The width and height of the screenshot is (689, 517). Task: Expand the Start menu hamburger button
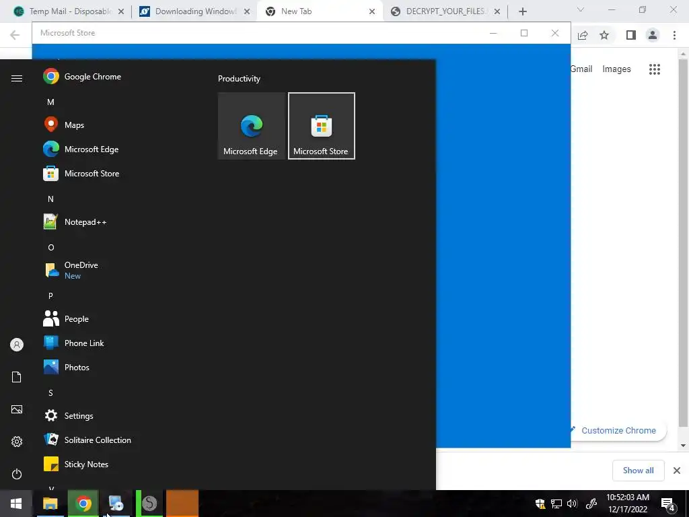pos(17,78)
